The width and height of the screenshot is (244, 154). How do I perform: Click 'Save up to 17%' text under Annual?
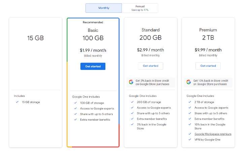coord(140,10)
